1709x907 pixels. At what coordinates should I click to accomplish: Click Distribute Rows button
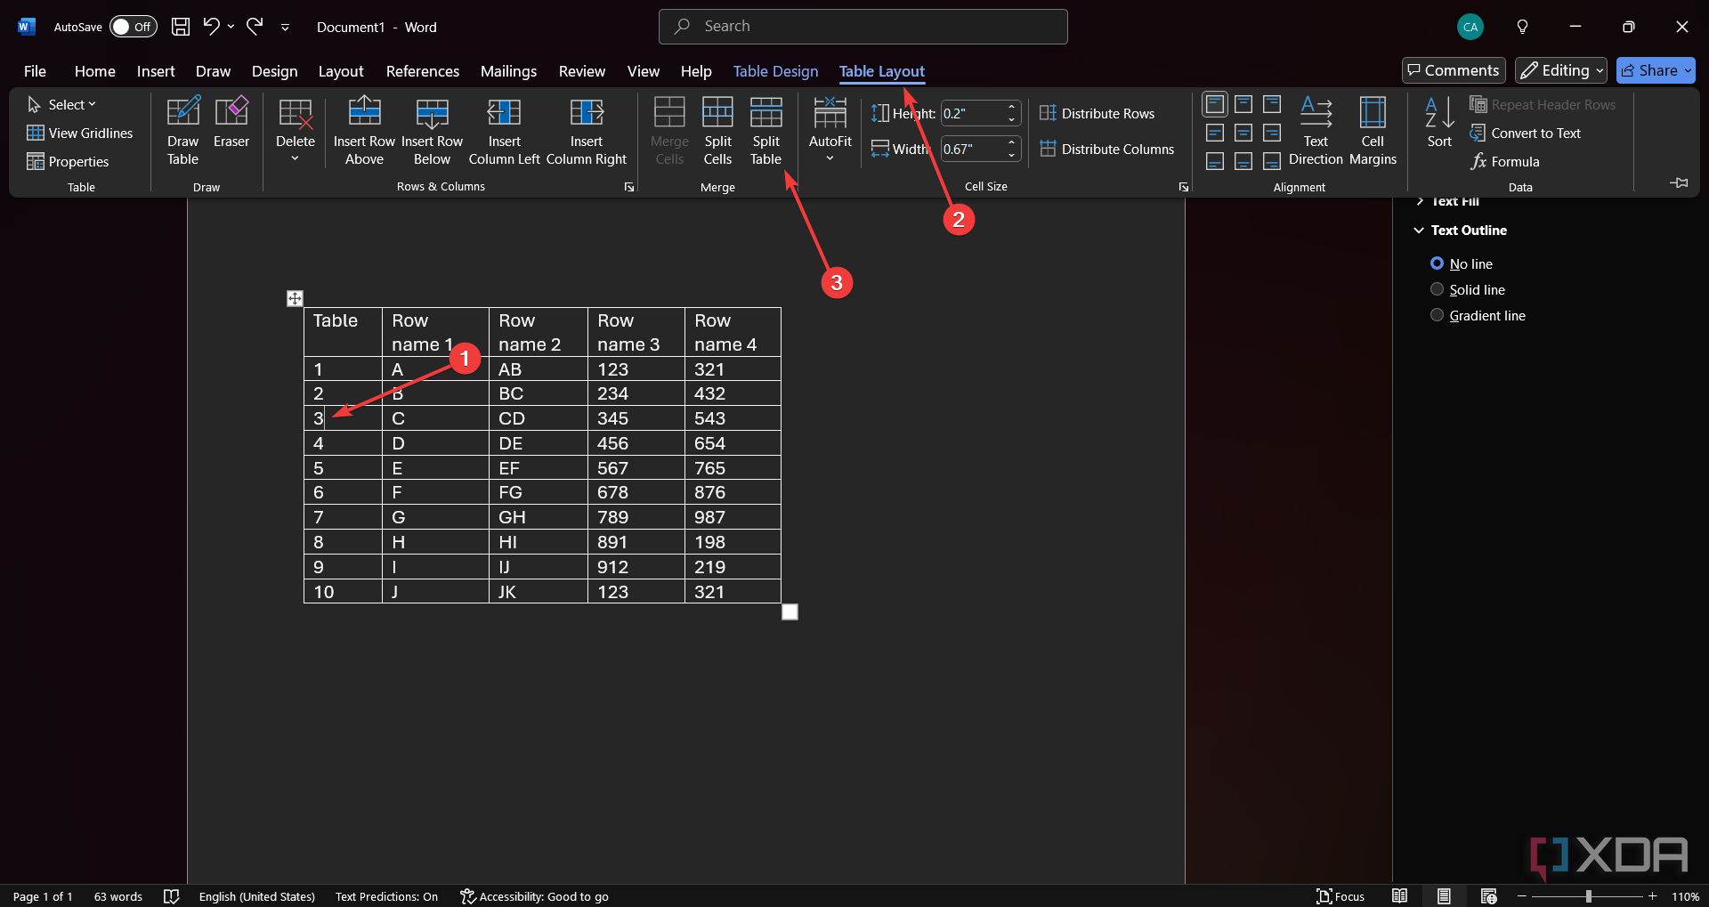point(1097,113)
